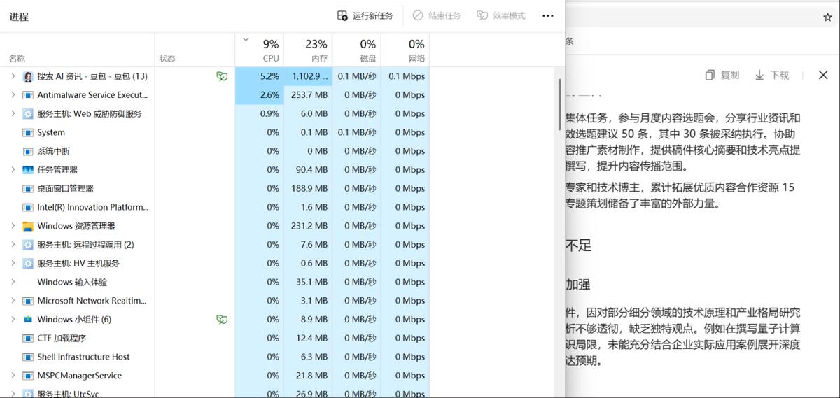The width and height of the screenshot is (840, 398).
Task: Click the Antimalware Service Executable icon
Action: 28,95
